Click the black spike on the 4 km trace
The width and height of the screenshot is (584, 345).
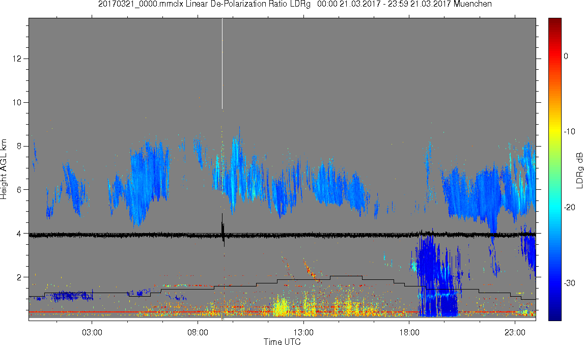223,229
